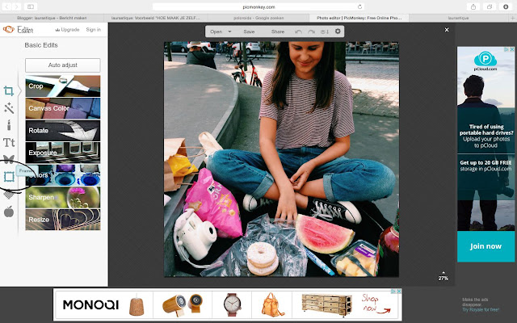Image resolution: width=517 pixels, height=323 pixels.
Task: Add a new Safari tab
Action: pos(513,18)
